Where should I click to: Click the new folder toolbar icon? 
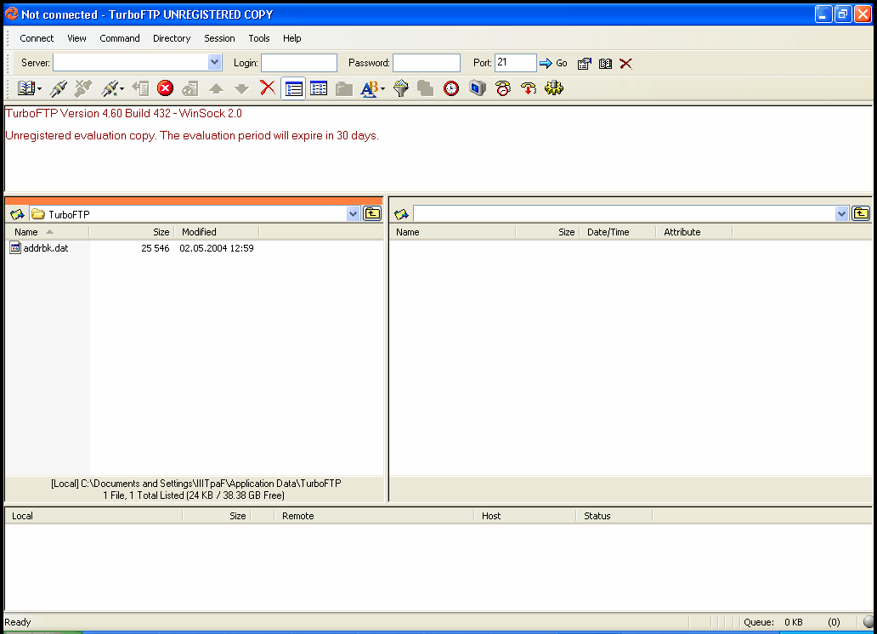[344, 88]
